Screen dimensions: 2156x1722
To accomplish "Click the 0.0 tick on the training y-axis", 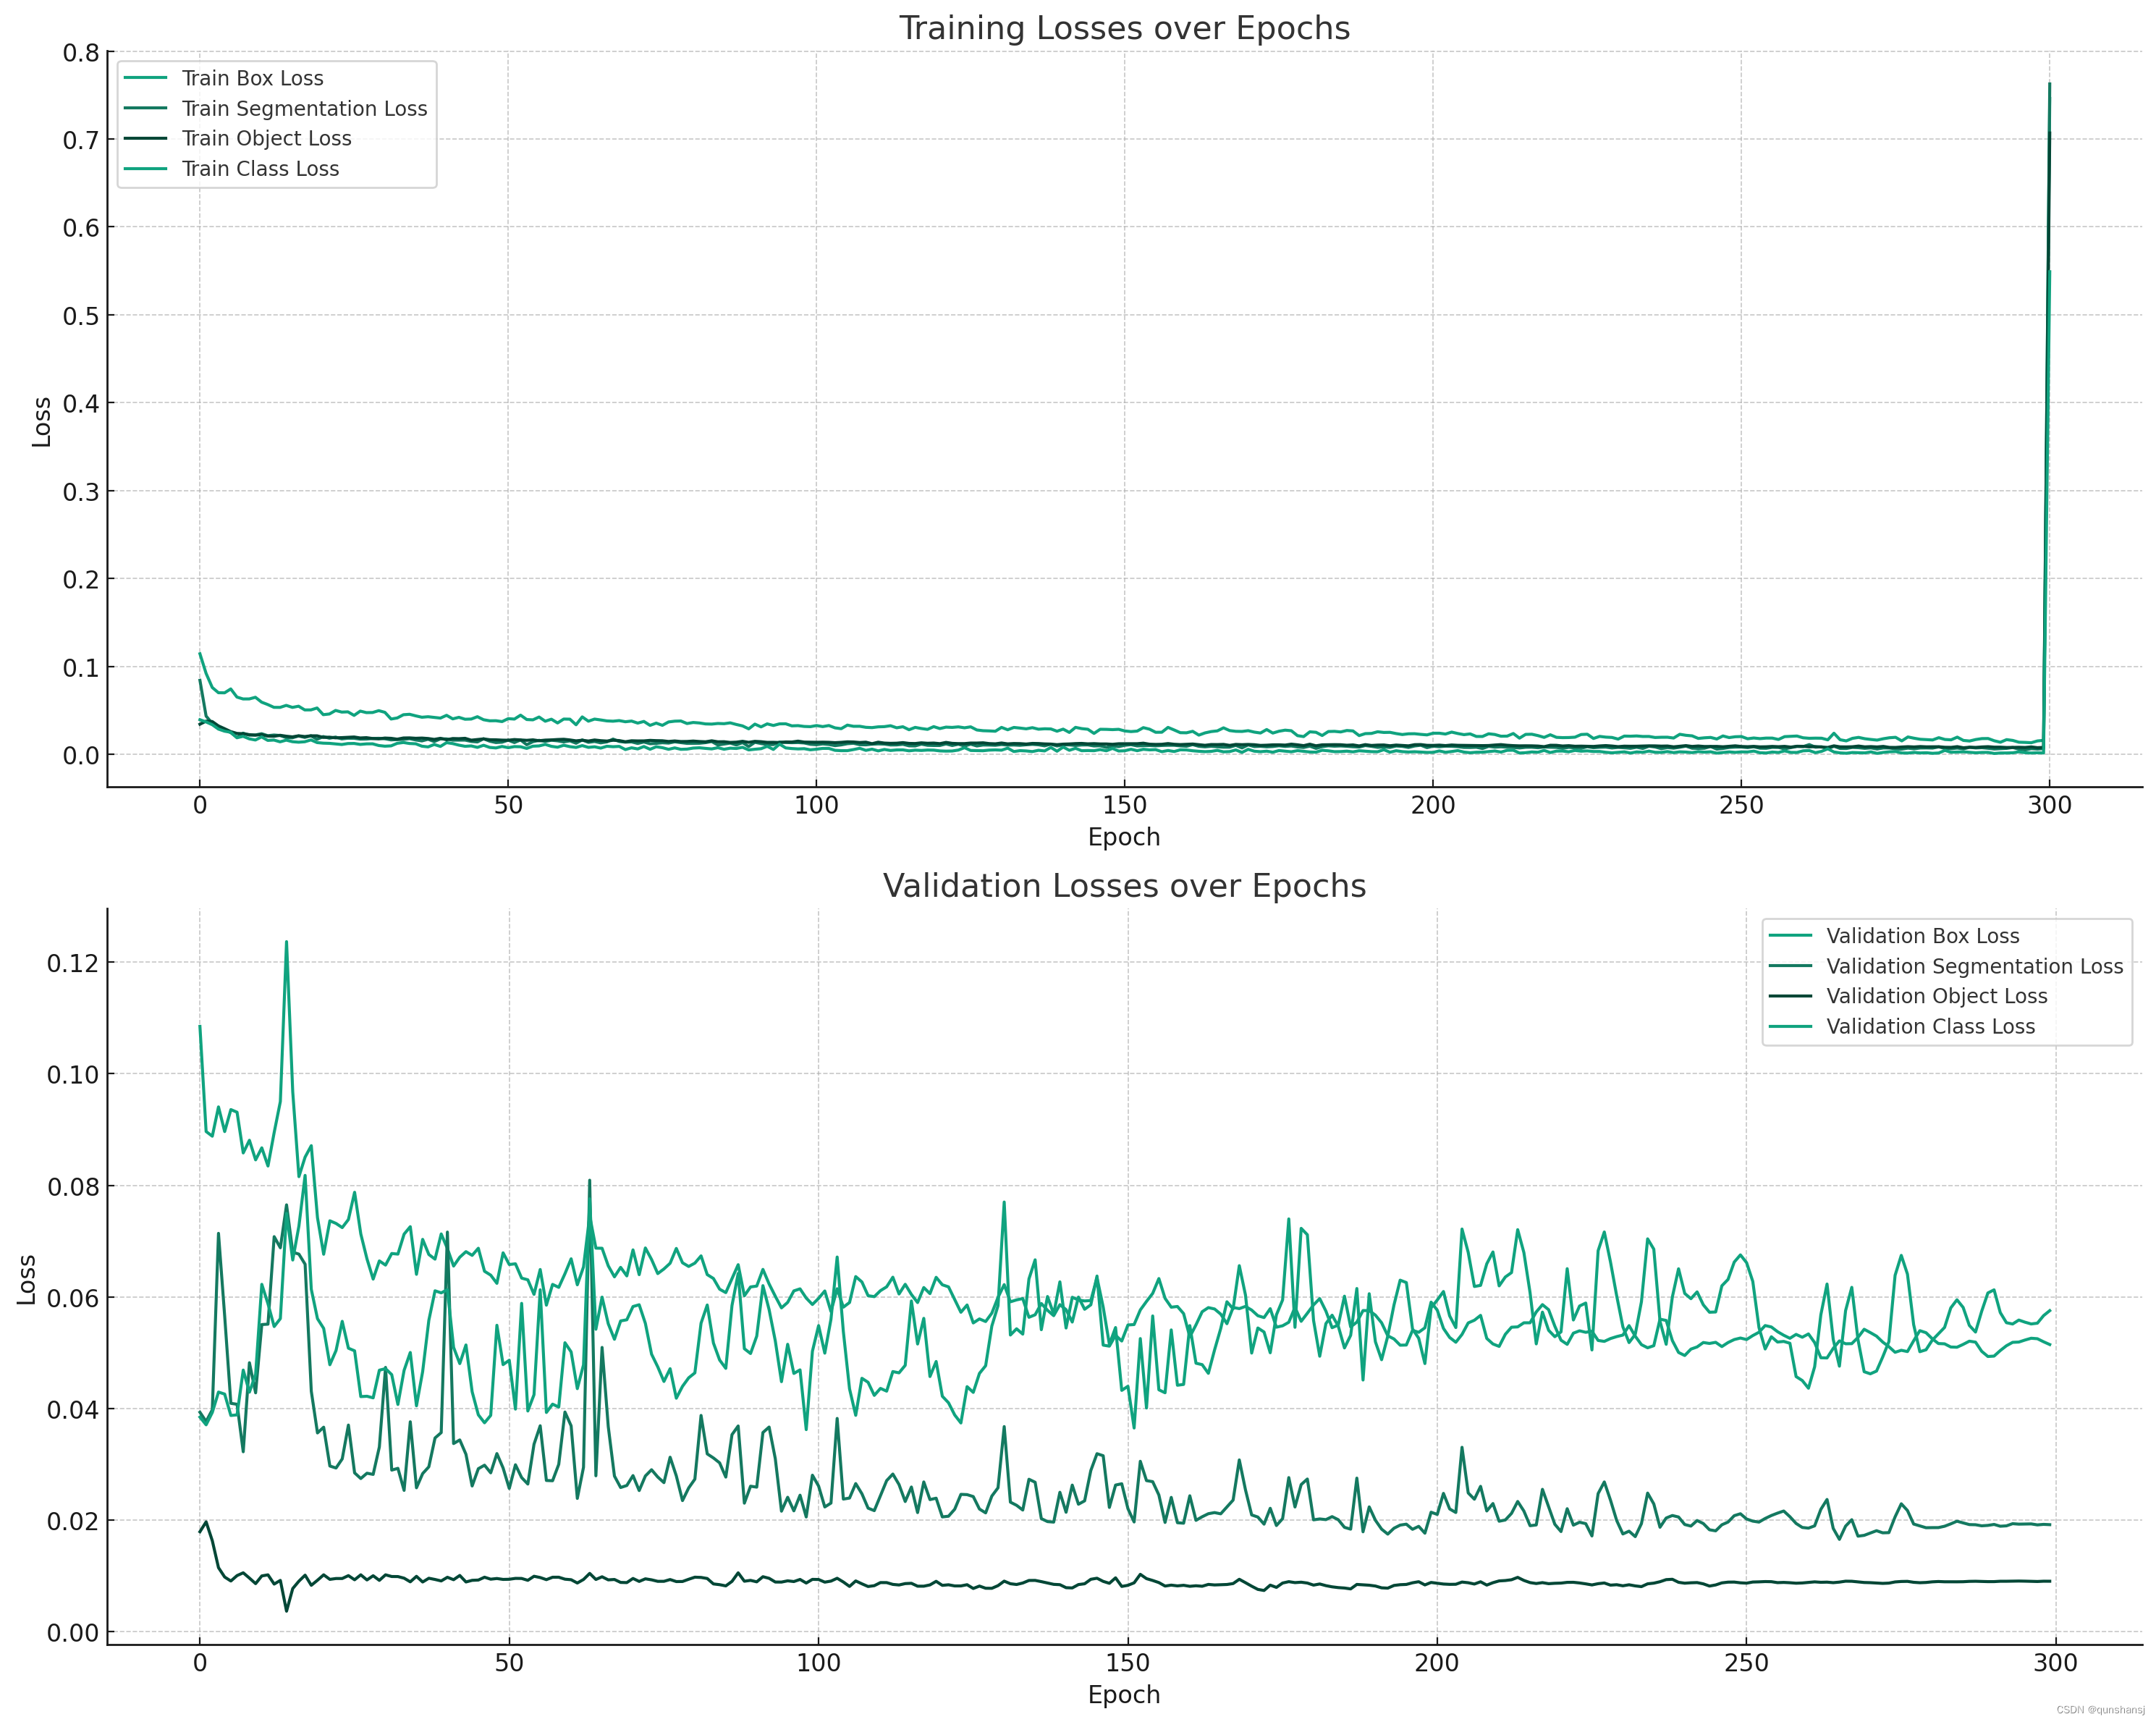I will [81, 755].
